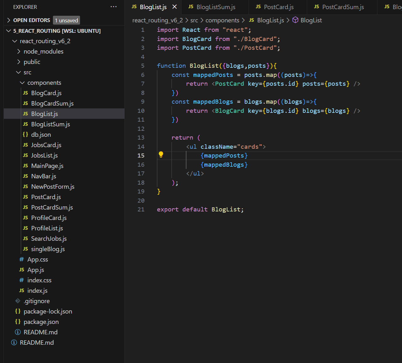Image resolution: width=402 pixels, height=363 pixels.
Task: Expand the node_modules folder
Action: click(19, 51)
